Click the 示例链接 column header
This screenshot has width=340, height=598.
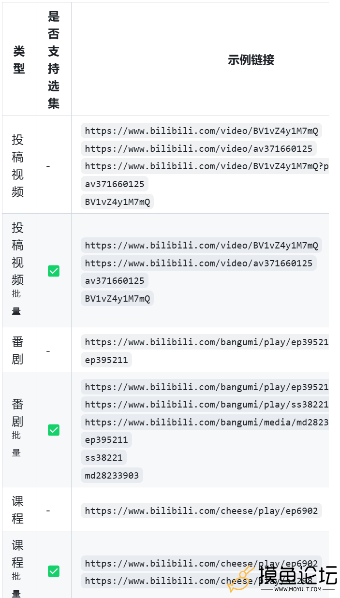pyautogui.click(x=251, y=59)
